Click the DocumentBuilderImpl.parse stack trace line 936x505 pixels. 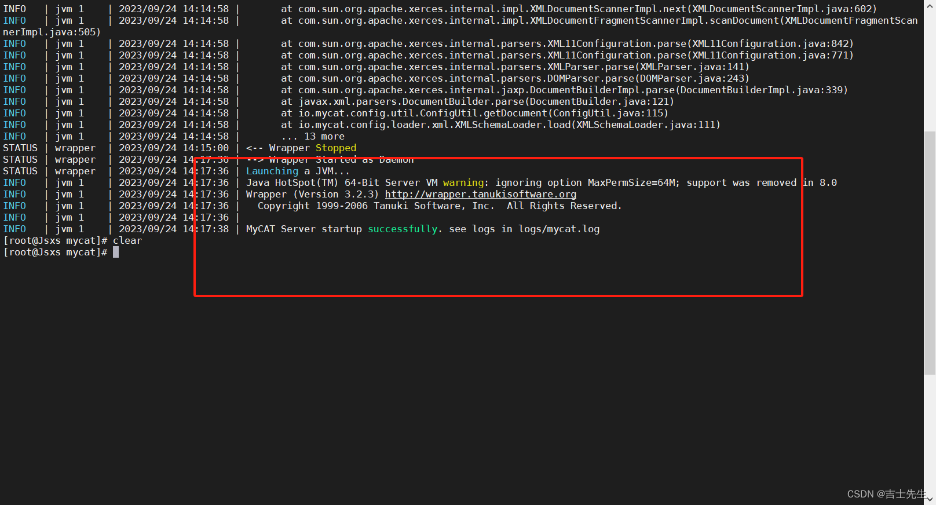[x=564, y=90]
